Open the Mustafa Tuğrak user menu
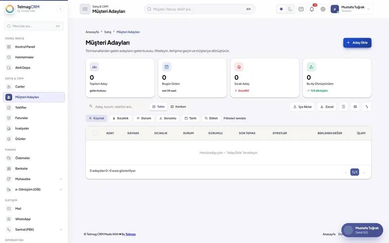Image resolution: width=389 pixels, height=243 pixels. click(351, 9)
